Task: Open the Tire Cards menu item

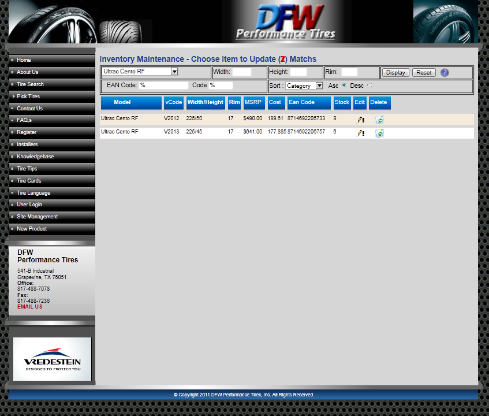Action: click(52, 181)
